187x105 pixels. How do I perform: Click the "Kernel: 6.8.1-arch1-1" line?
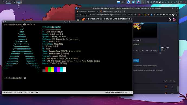(53, 34)
